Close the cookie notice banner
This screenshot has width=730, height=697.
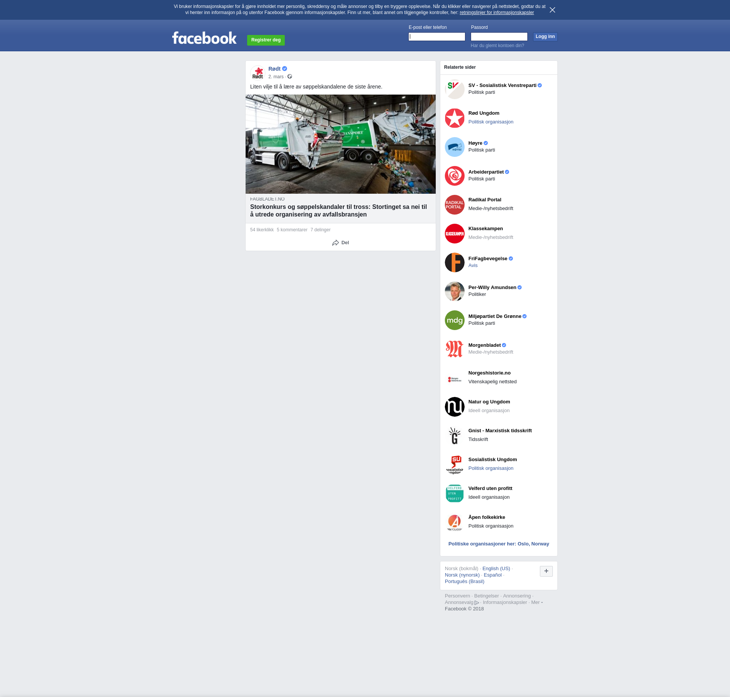point(552,10)
